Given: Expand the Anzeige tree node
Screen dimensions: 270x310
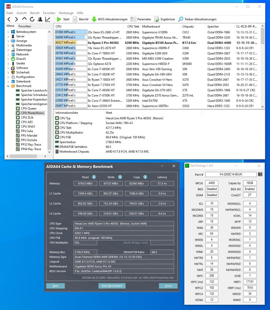Looking at the screenshot, I should (8, 41).
